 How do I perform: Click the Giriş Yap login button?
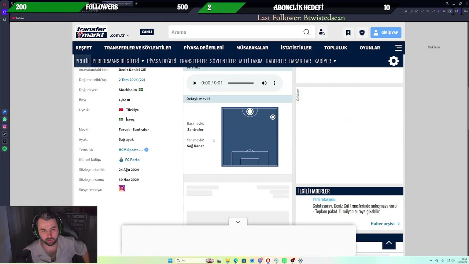(386, 33)
